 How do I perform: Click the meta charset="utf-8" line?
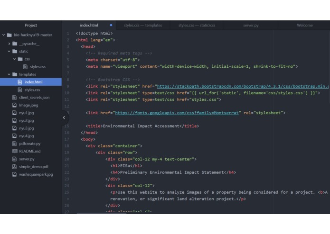click(113, 60)
